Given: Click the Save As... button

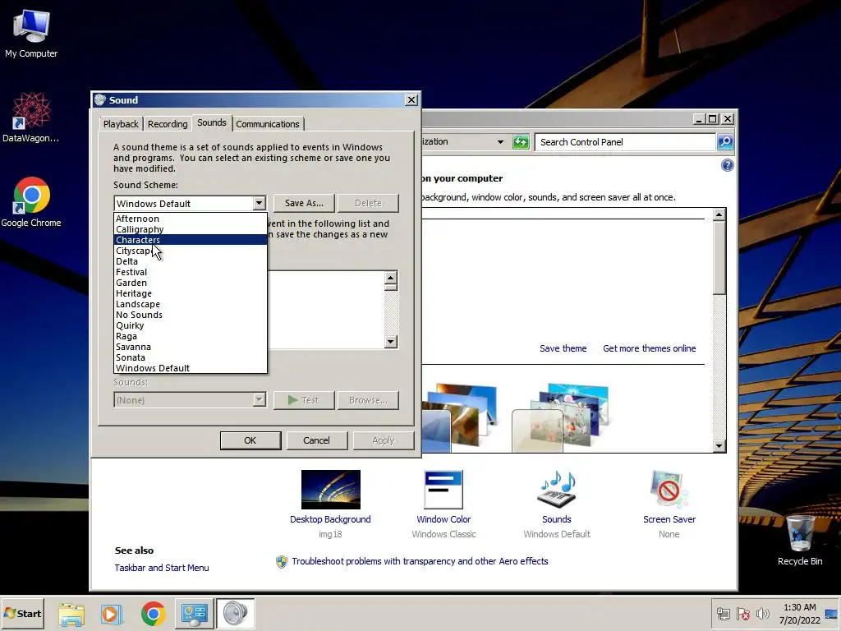Looking at the screenshot, I should click(304, 204).
